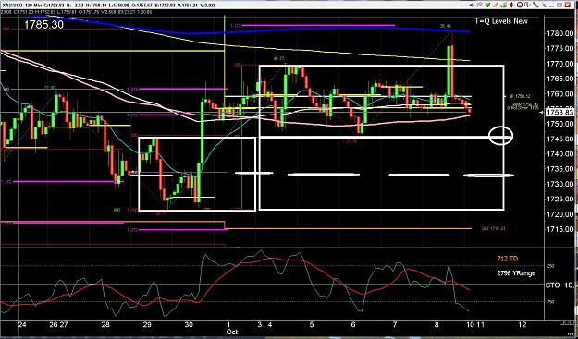This screenshot has height=339, width=578.
Task: Click the 1750.00 price axis label
Action: (x=560, y=124)
